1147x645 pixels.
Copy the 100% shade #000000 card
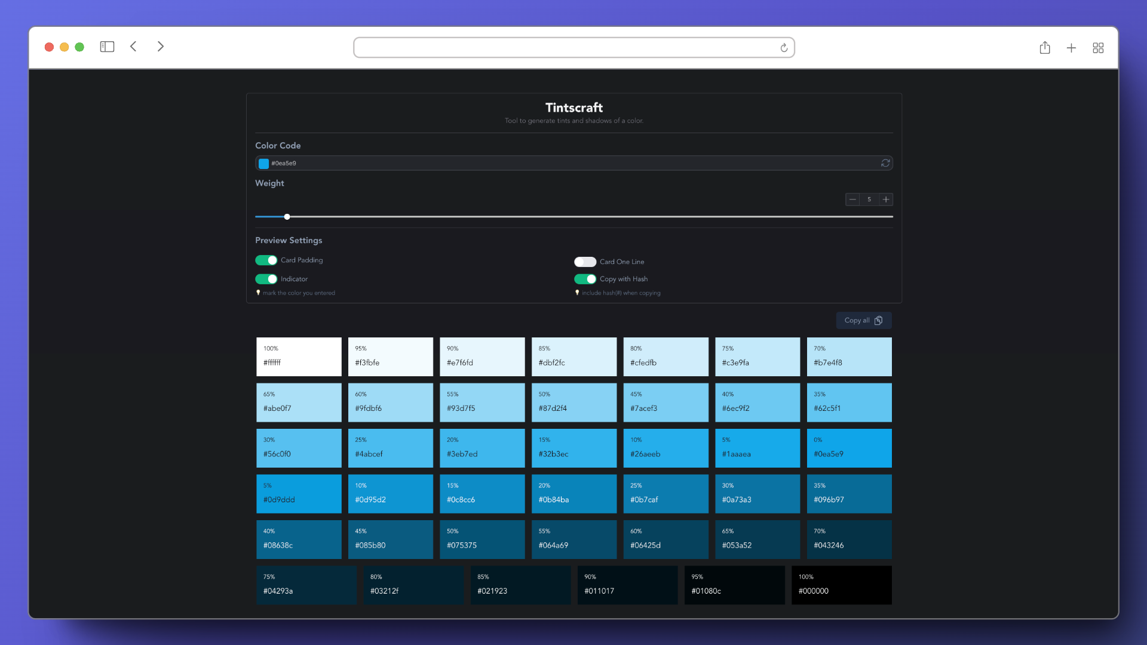click(842, 585)
